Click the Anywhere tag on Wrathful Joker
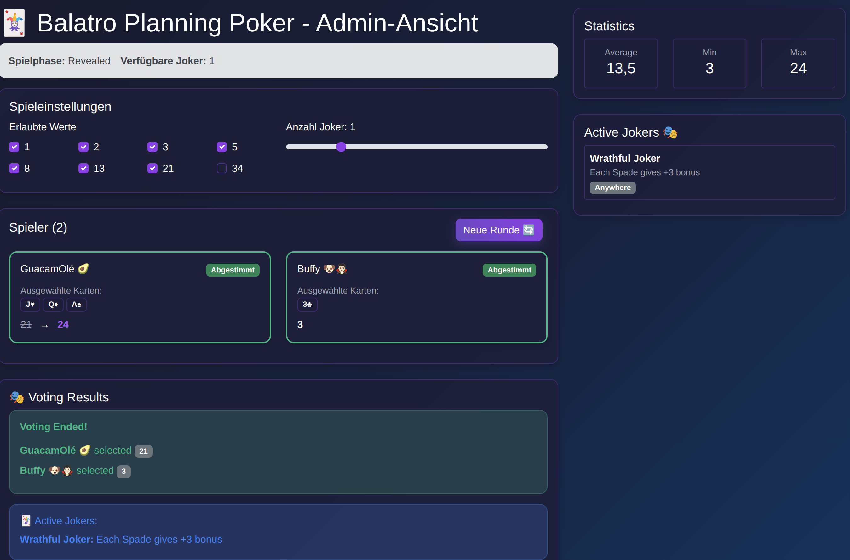Screen dimensions: 850x560 coord(612,188)
